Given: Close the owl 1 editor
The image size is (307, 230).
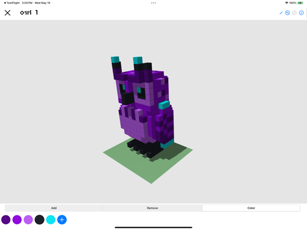Looking at the screenshot, I should pyautogui.click(x=7, y=13).
